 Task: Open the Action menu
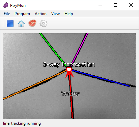coord(40,14)
